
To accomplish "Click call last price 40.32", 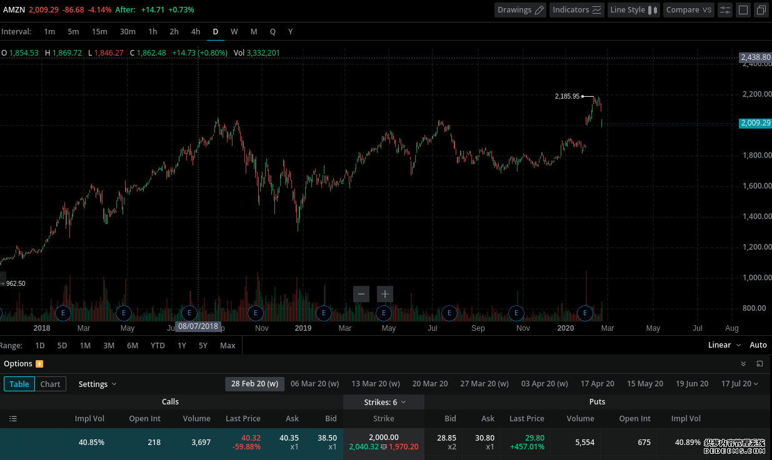I will (251, 438).
